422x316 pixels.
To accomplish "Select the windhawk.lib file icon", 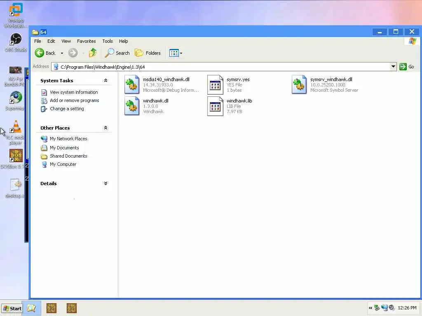I will [x=215, y=106].
